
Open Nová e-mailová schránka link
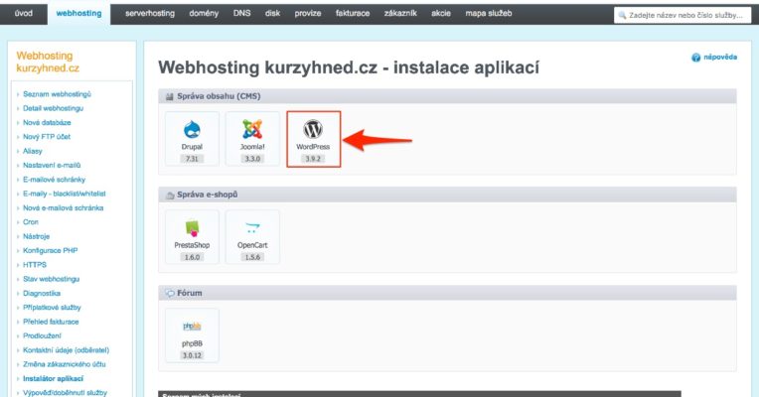pyautogui.click(x=63, y=208)
